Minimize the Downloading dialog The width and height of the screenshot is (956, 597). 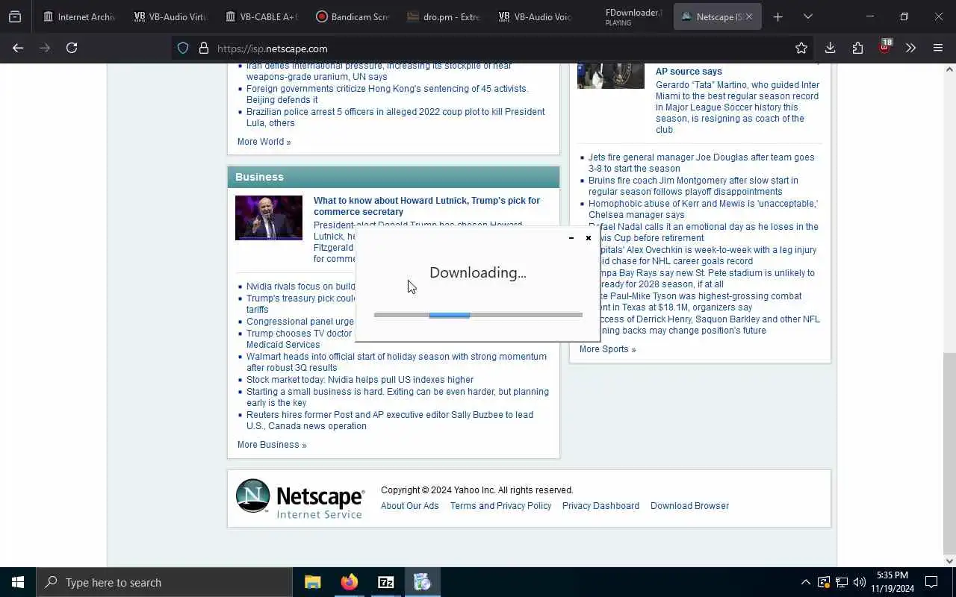click(x=571, y=238)
